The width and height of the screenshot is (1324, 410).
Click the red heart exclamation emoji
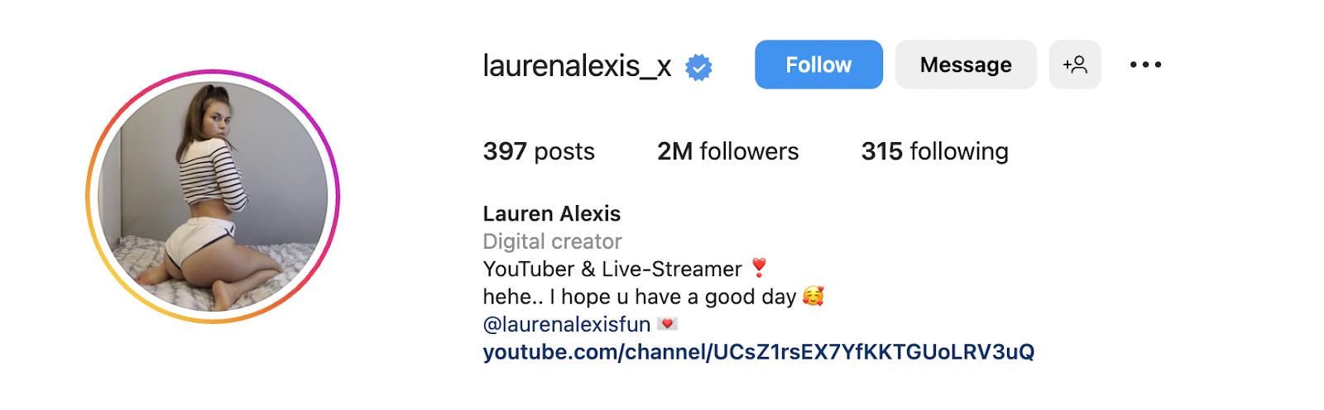pos(759,268)
